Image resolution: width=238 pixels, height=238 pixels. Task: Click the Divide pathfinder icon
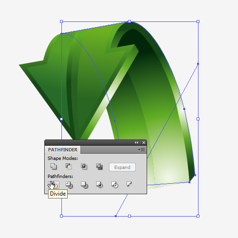[x=54, y=185]
